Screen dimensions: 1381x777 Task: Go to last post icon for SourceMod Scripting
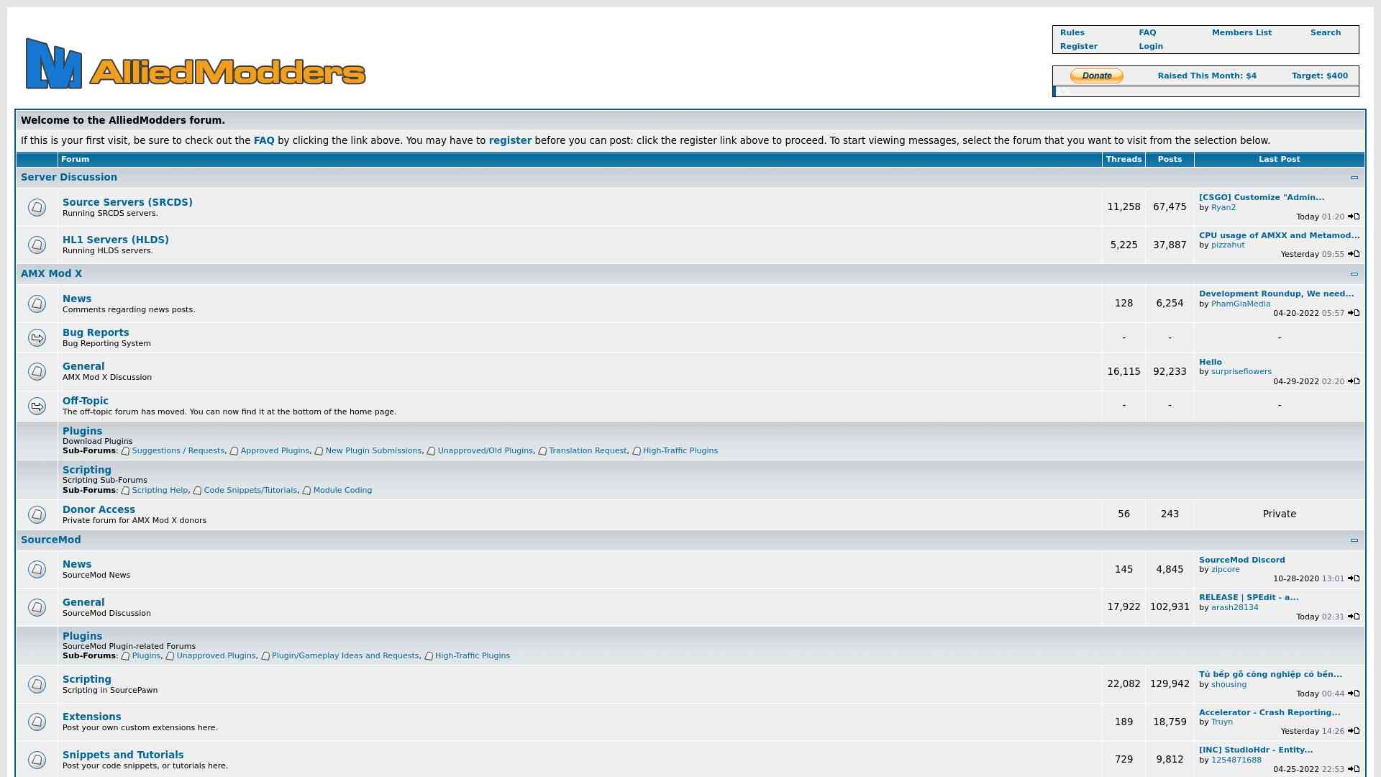(x=1354, y=694)
